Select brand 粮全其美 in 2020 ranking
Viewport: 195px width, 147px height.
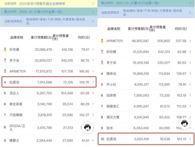pos(16,104)
